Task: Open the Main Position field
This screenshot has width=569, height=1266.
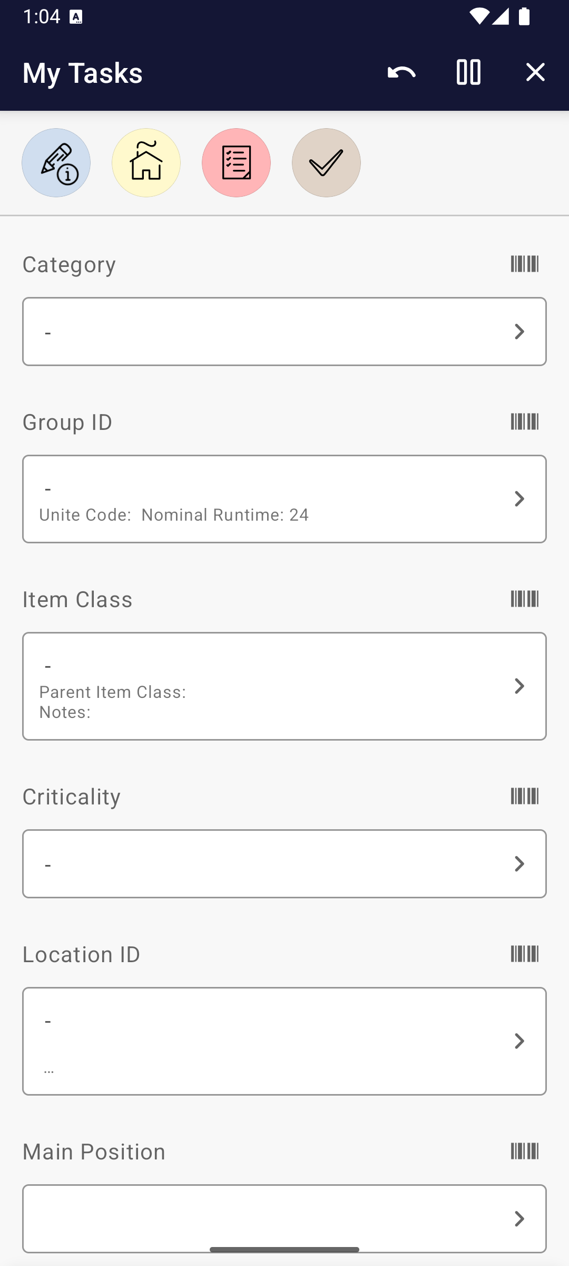Action: (x=284, y=1219)
